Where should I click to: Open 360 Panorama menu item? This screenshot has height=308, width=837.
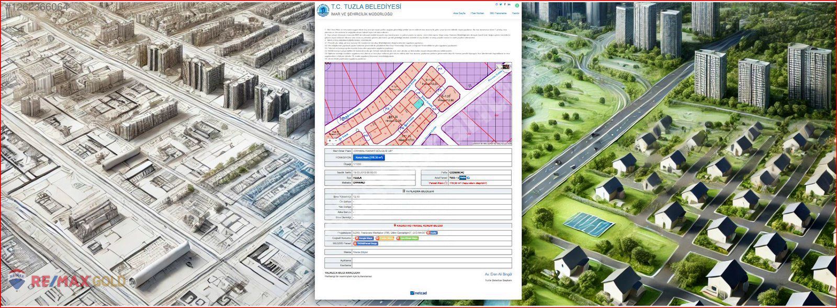(x=498, y=13)
